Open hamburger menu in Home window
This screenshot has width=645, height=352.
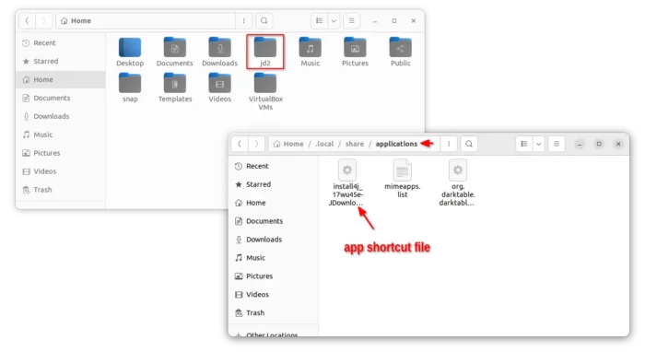tap(351, 20)
